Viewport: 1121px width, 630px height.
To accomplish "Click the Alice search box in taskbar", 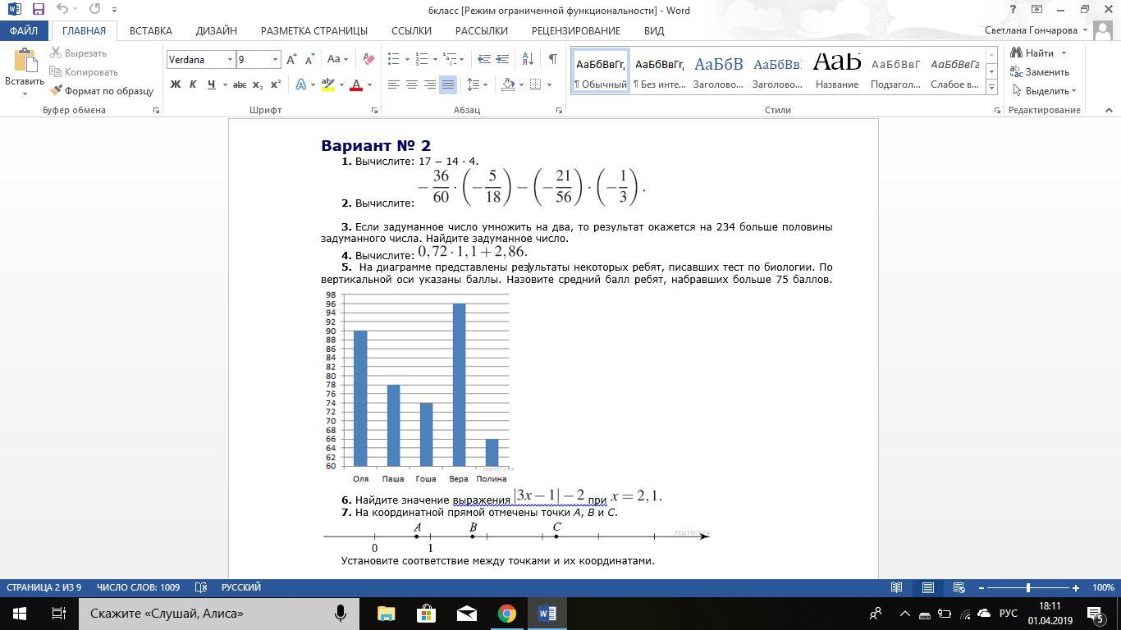I will tap(219, 614).
